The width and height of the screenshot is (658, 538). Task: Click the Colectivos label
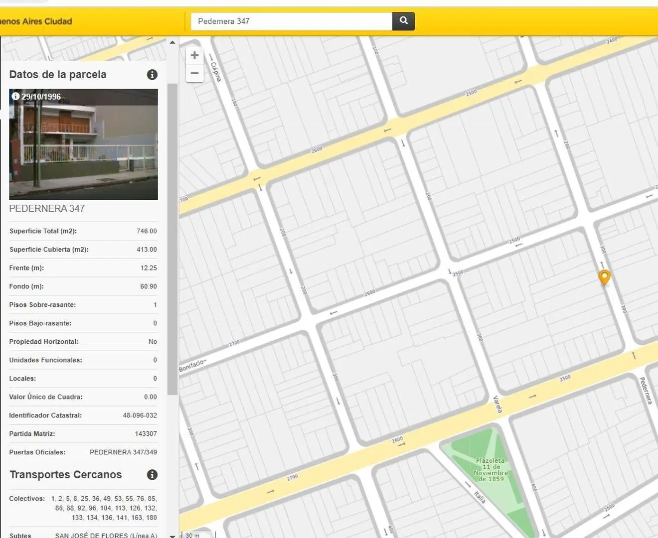coord(27,499)
